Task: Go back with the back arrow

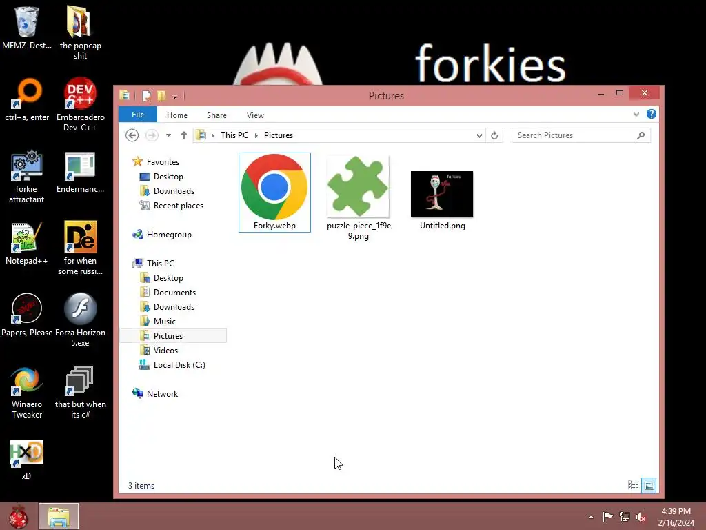Action: (x=132, y=135)
